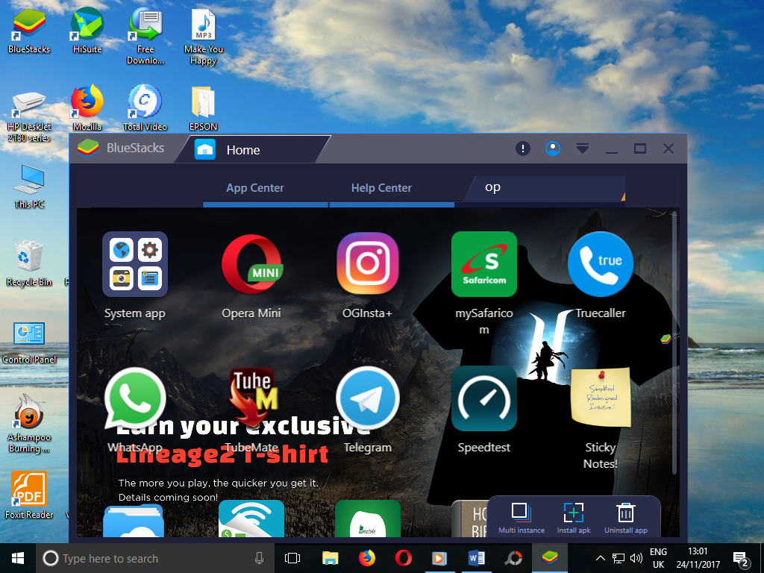Viewport: 764px width, 573px height.
Task: Click the Install apk button
Action: tap(574, 518)
